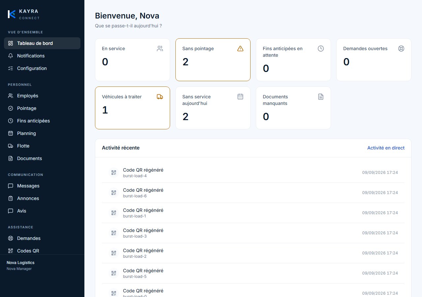
Task: Click the QR icon beside burst-load-2
Action: tap(114, 253)
